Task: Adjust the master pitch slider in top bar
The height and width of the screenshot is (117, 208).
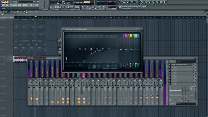Action: pos(47,5)
